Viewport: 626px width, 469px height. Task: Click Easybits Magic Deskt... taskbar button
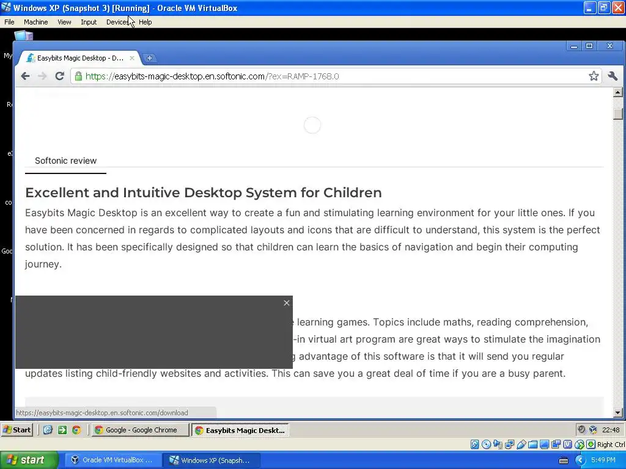(x=240, y=431)
